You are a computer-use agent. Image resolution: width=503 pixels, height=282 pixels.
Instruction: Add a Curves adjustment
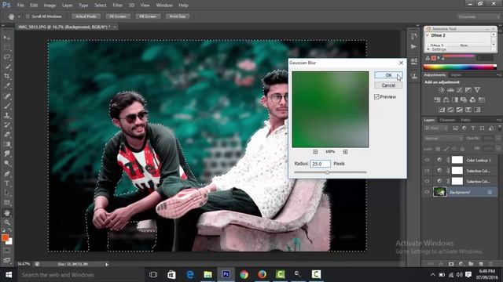click(x=459, y=90)
